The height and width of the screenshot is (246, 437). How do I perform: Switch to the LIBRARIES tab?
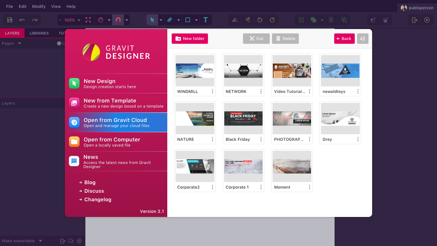tap(39, 33)
